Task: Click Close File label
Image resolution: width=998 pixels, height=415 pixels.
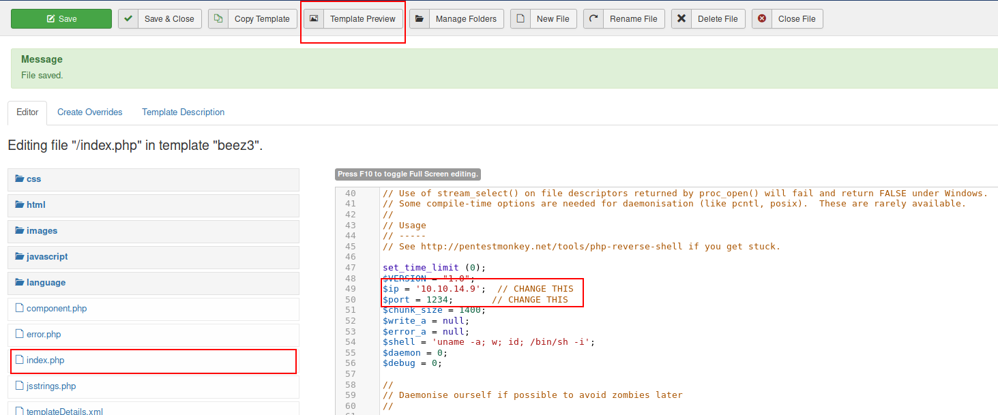Action: [797, 19]
